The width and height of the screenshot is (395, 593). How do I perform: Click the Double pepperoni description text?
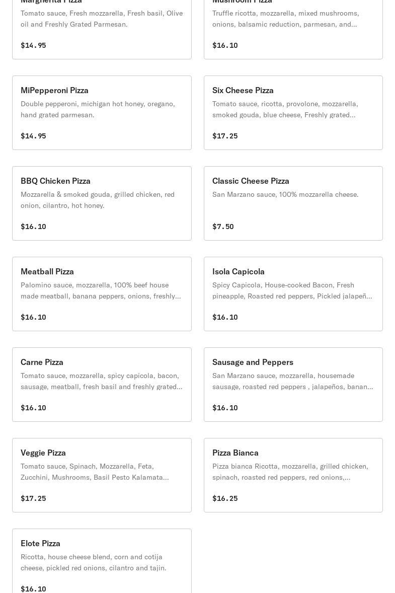[98, 109]
